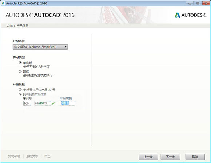The width and height of the screenshot is (211, 163).
Task: Click the AutoCAD title bar app icon
Action: pyautogui.click(x=3, y=3)
